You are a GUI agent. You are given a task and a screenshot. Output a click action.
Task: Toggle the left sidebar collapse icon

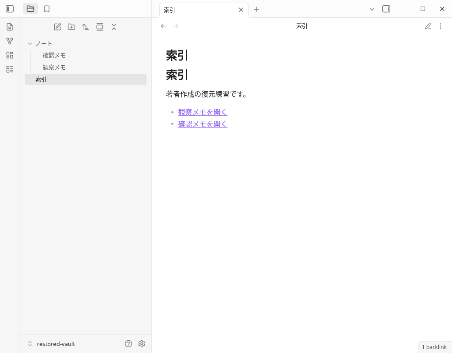pyautogui.click(x=10, y=9)
